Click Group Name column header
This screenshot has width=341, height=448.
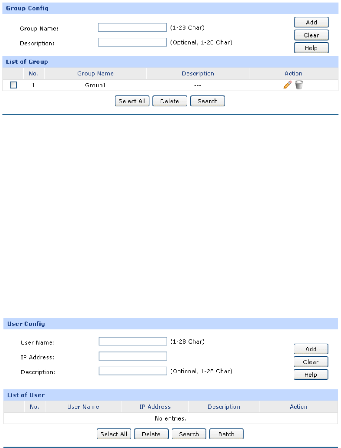pos(95,74)
